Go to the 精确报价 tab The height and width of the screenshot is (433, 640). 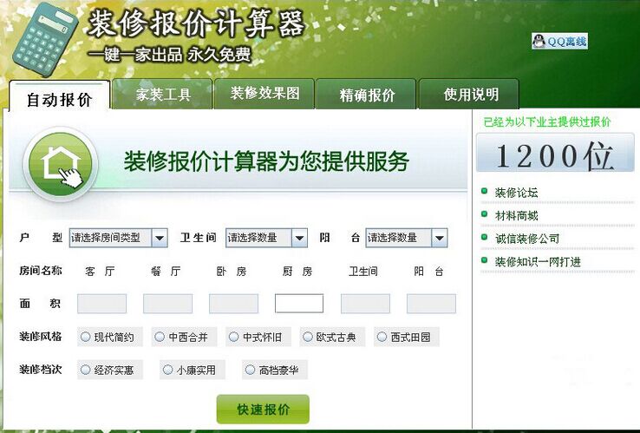pos(367,95)
